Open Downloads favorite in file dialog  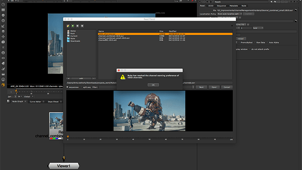(73, 41)
